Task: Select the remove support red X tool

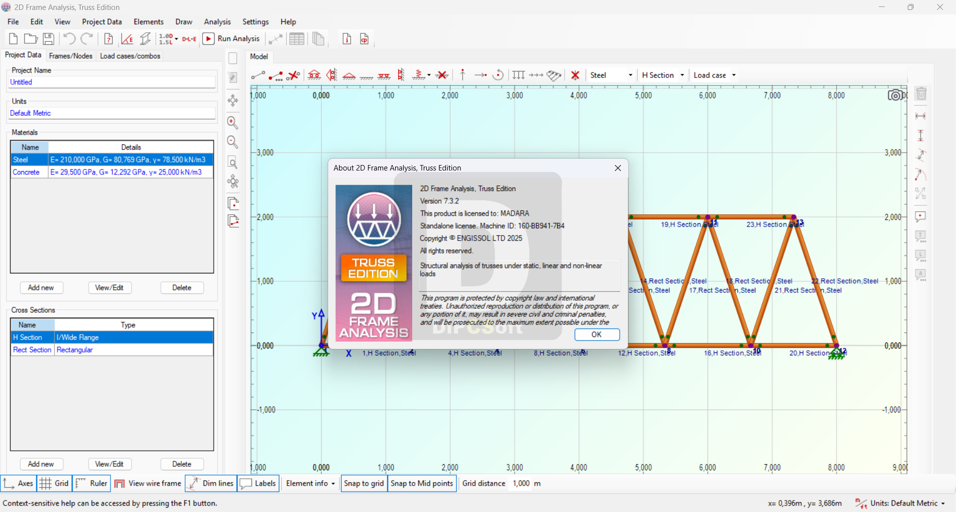Action: click(x=442, y=75)
